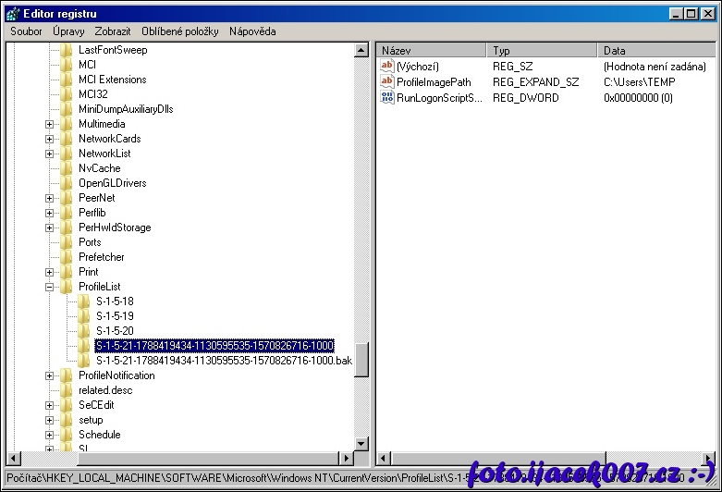Collapse the ProfileList tree node
This screenshot has width=722, height=492.
(50, 287)
